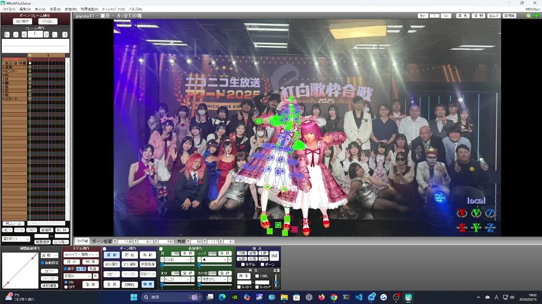Click the 物理 button in bone panel
The width and height of the screenshot is (542, 304).
(x=147, y=284)
